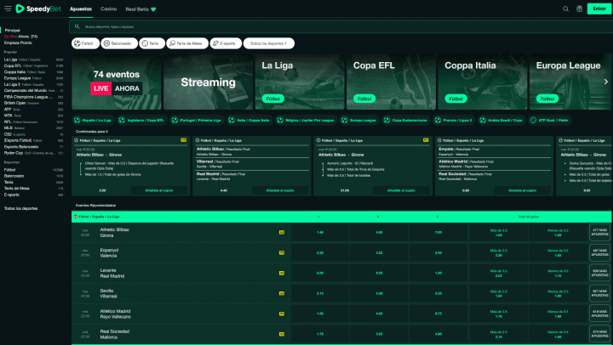Screen dimensions: 613x345
Task: Open more bets for Athletic Bilbao–Girona
Action: pyautogui.click(x=599, y=232)
